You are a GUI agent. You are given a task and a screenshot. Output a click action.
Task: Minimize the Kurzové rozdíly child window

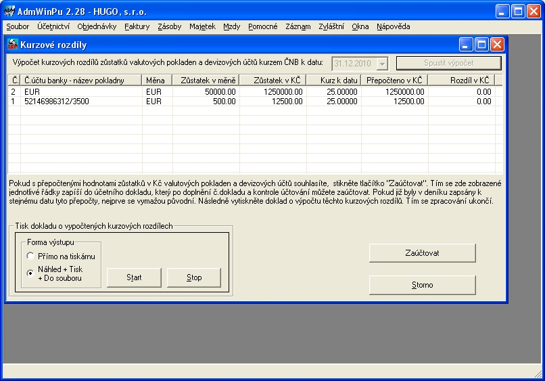click(x=465, y=45)
